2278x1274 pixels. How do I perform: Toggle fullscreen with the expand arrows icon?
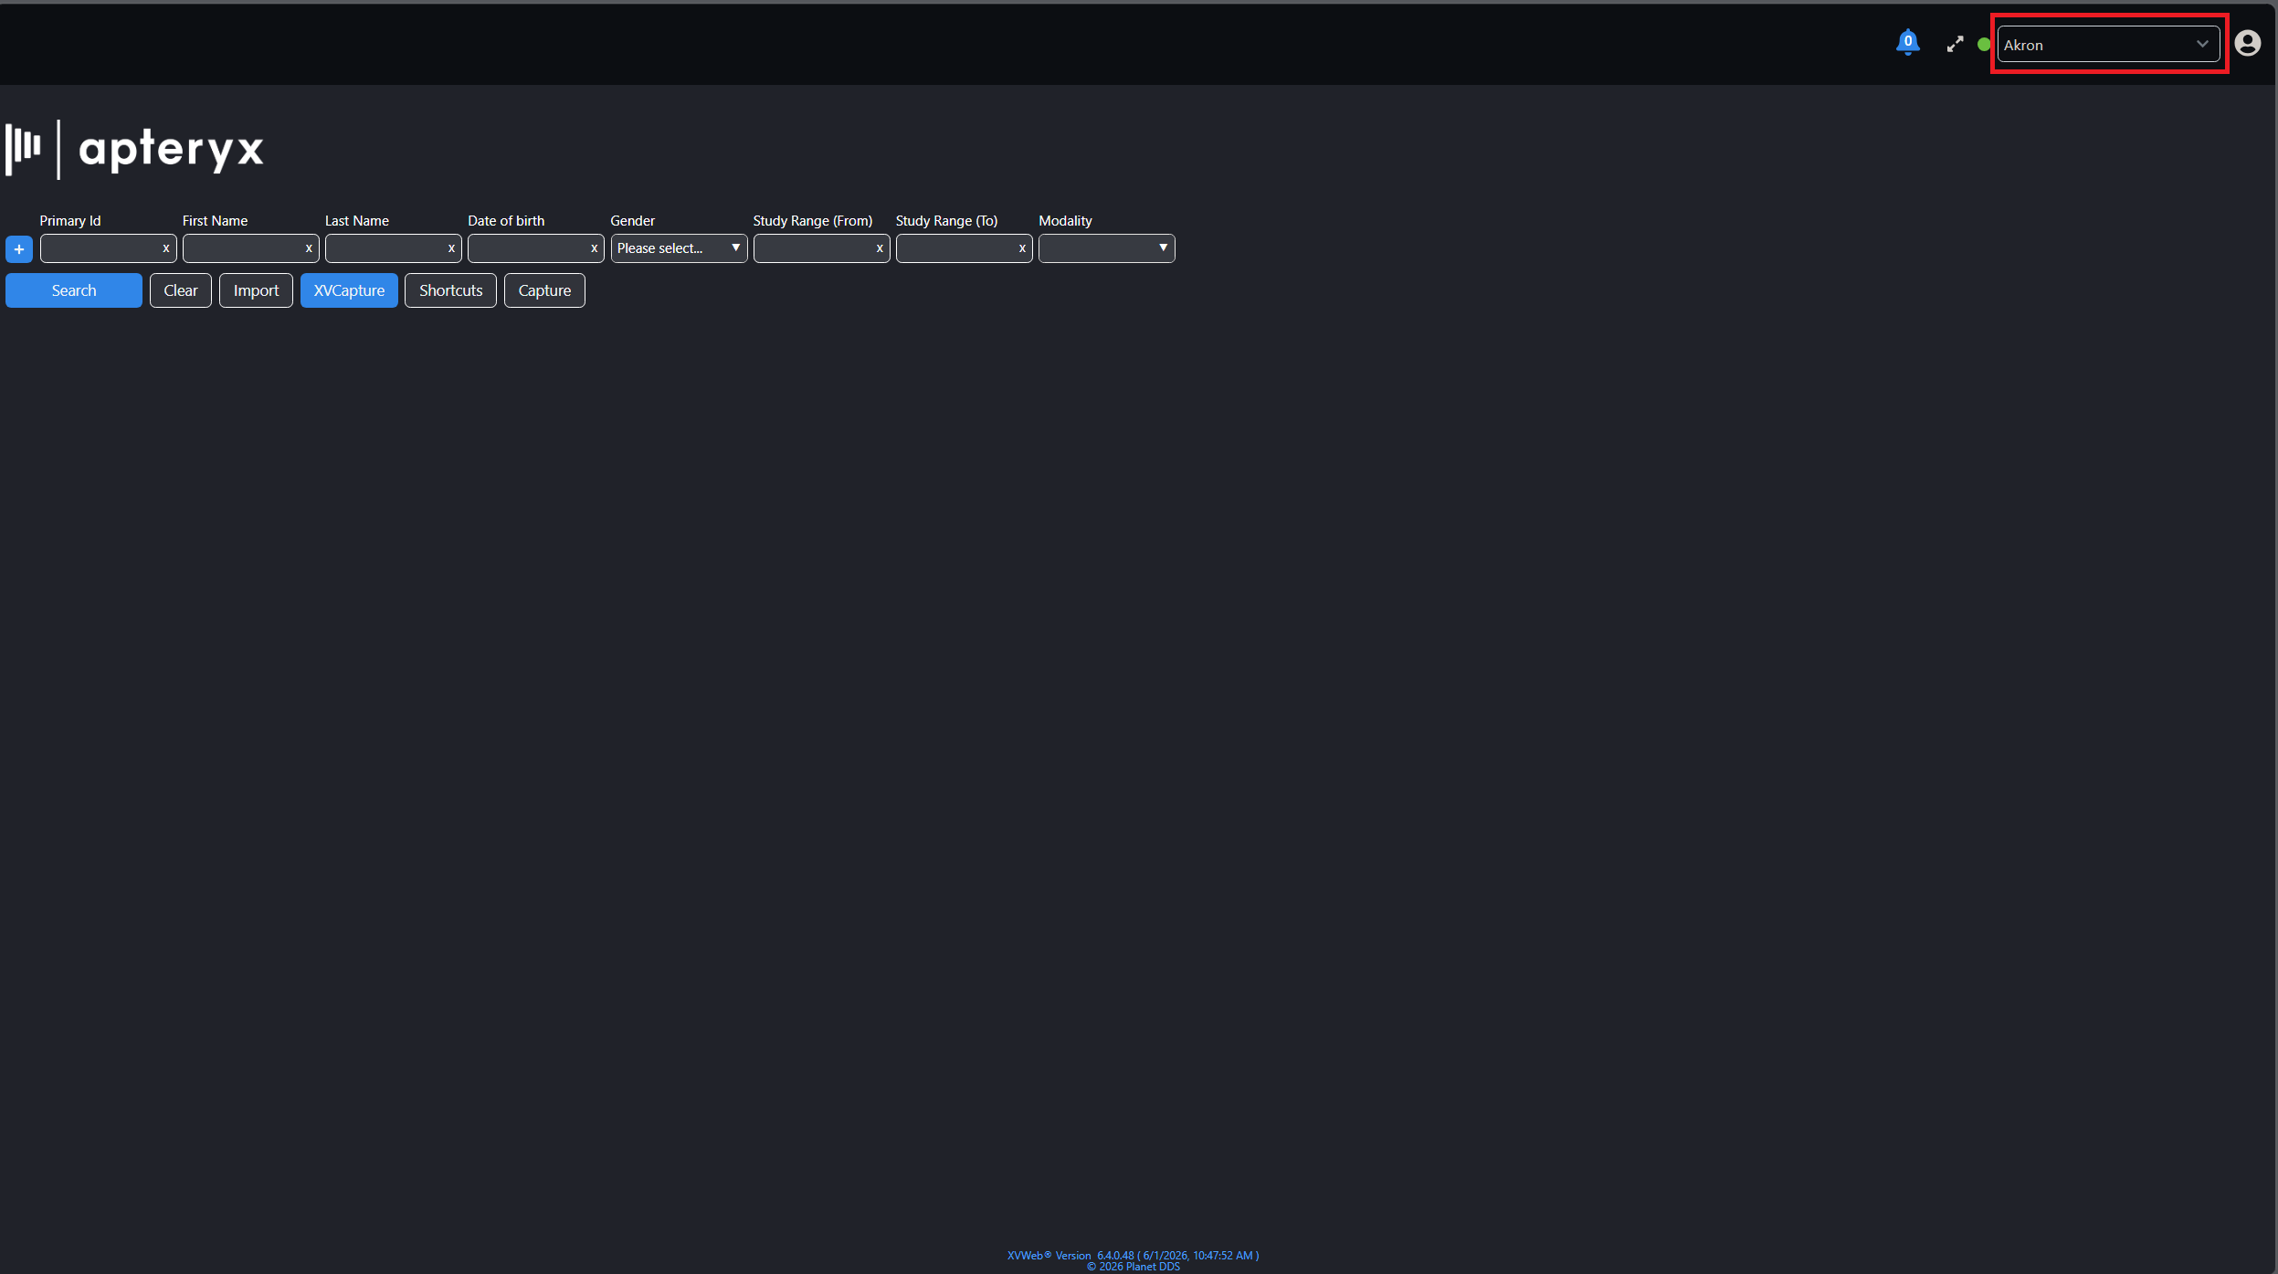(1955, 44)
